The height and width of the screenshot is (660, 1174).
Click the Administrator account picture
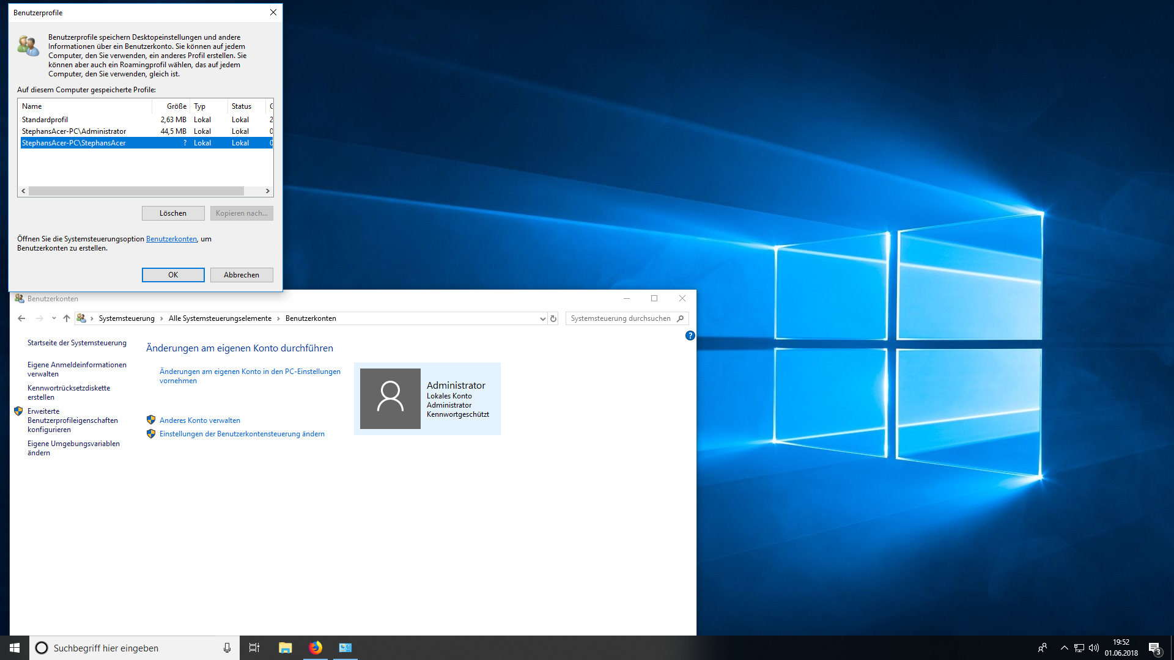pyautogui.click(x=390, y=398)
